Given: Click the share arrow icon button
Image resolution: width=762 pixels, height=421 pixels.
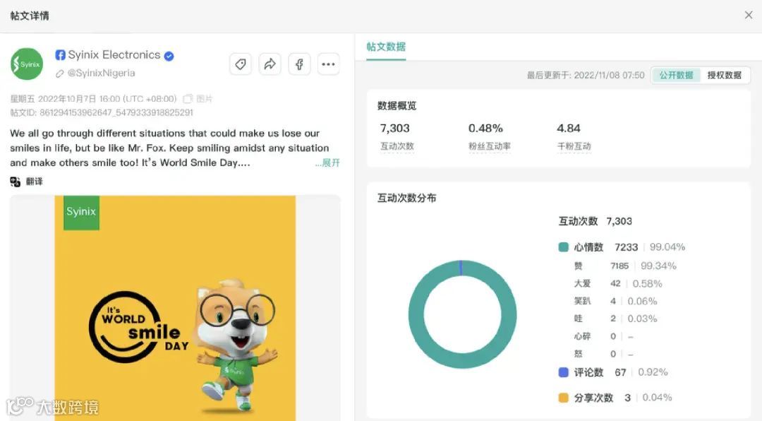Looking at the screenshot, I should coord(270,64).
